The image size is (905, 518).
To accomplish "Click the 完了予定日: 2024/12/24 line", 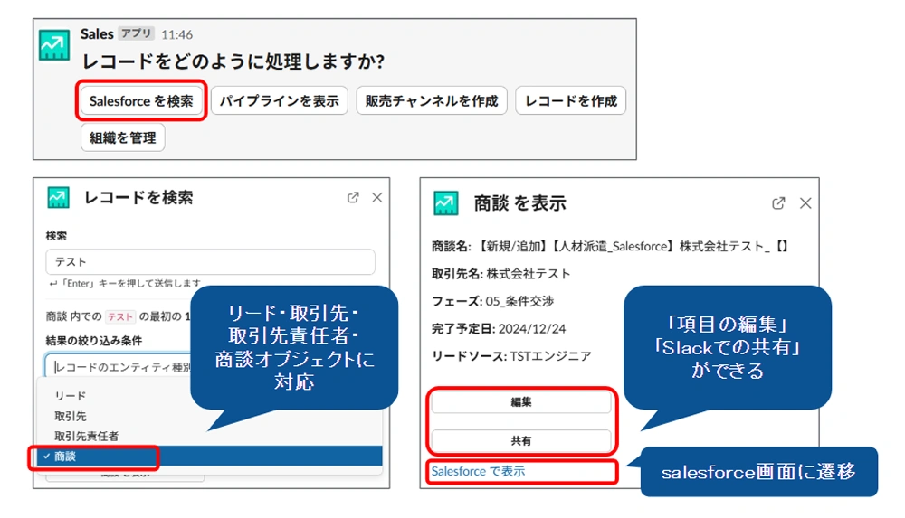I will pos(499,329).
